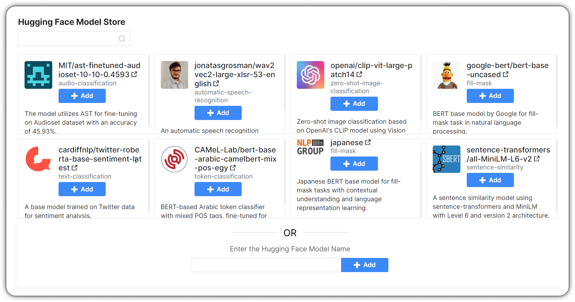Screen dimensions: 575x302
Task: Open external link for MIT/ast-finetuned-audioset model
Action: tap(134, 74)
